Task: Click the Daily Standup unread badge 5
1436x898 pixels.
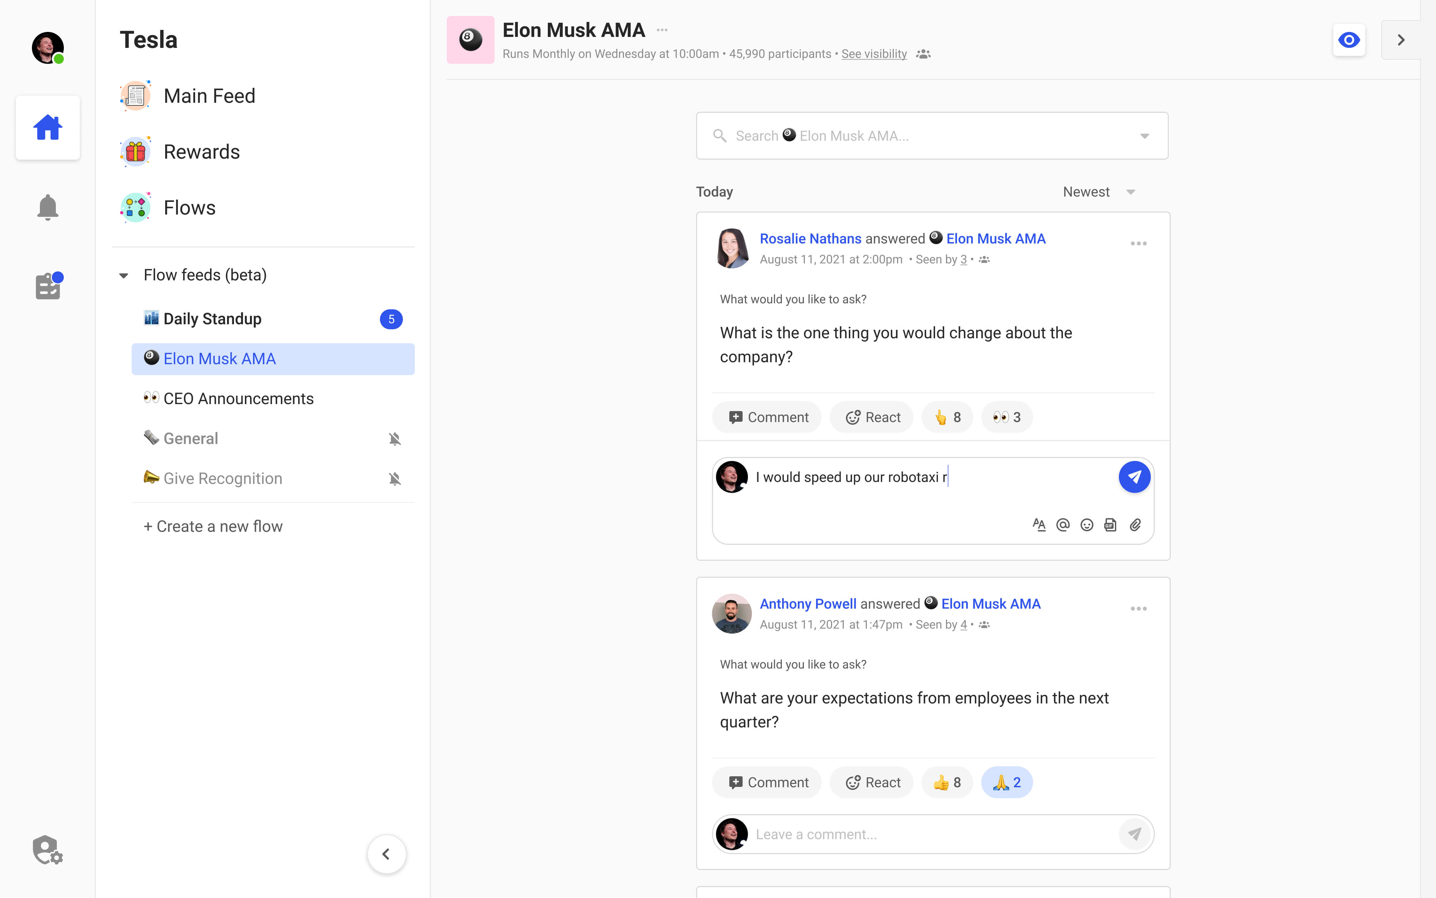Action: pyautogui.click(x=391, y=320)
